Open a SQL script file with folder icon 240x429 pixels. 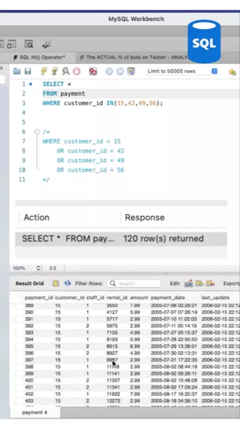(x=17, y=71)
